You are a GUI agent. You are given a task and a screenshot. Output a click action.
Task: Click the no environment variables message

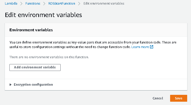point(49,57)
